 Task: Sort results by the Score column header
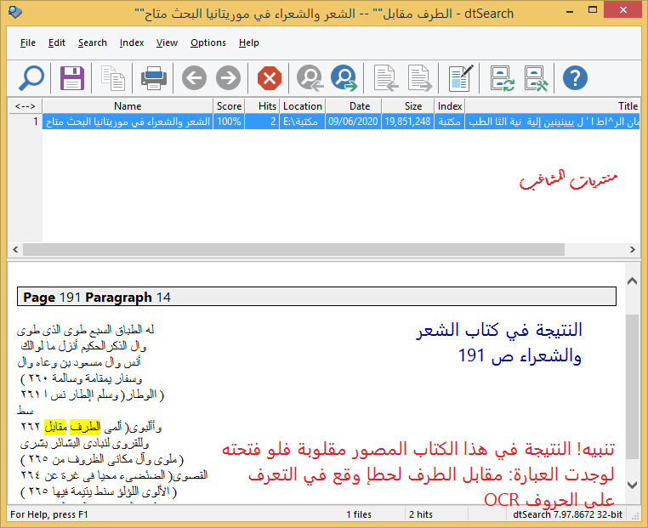pos(229,106)
